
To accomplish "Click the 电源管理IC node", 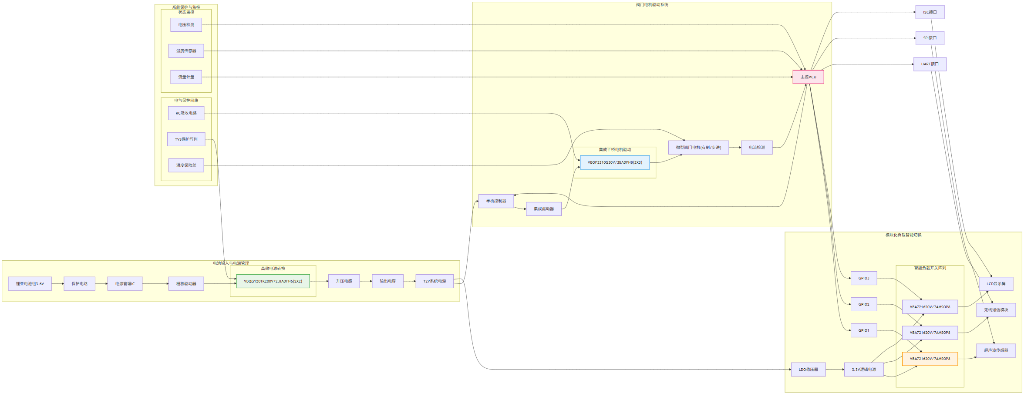I will coord(125,284).
